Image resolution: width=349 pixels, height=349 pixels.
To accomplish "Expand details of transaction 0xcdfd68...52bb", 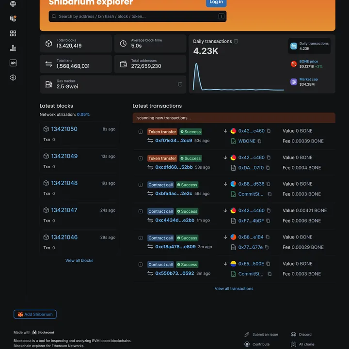I will (141, 158).
